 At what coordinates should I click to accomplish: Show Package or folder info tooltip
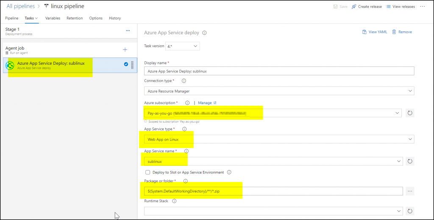(x=186, y=181)
